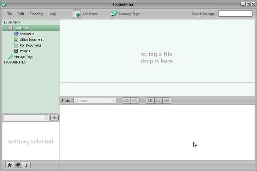This screenshot has width=257, height=171.
Task: Close the TaggedFrog window
Action: click(x=253, y=4)
